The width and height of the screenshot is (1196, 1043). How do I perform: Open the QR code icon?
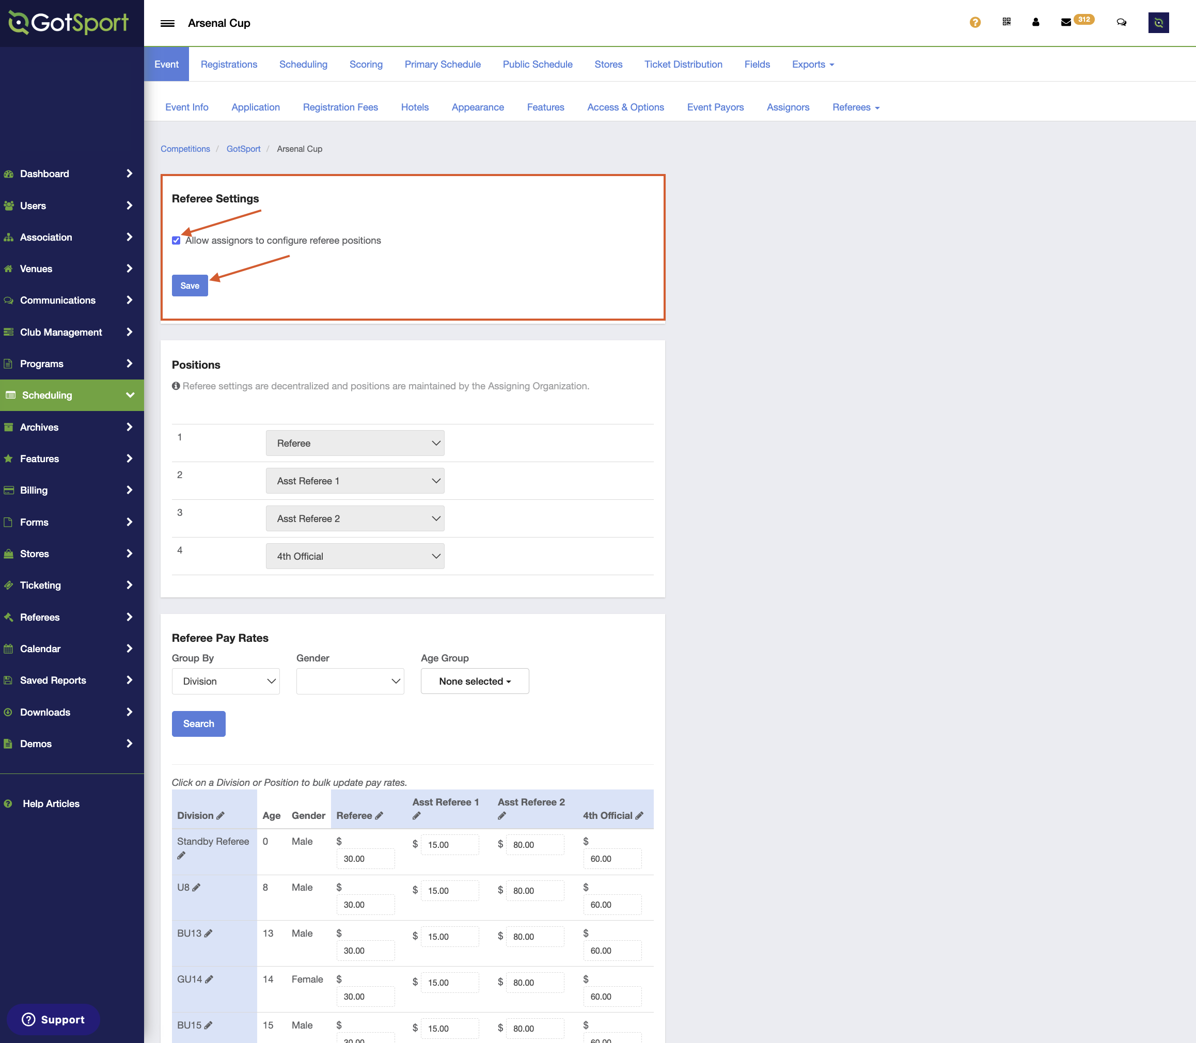[1006, 22]
